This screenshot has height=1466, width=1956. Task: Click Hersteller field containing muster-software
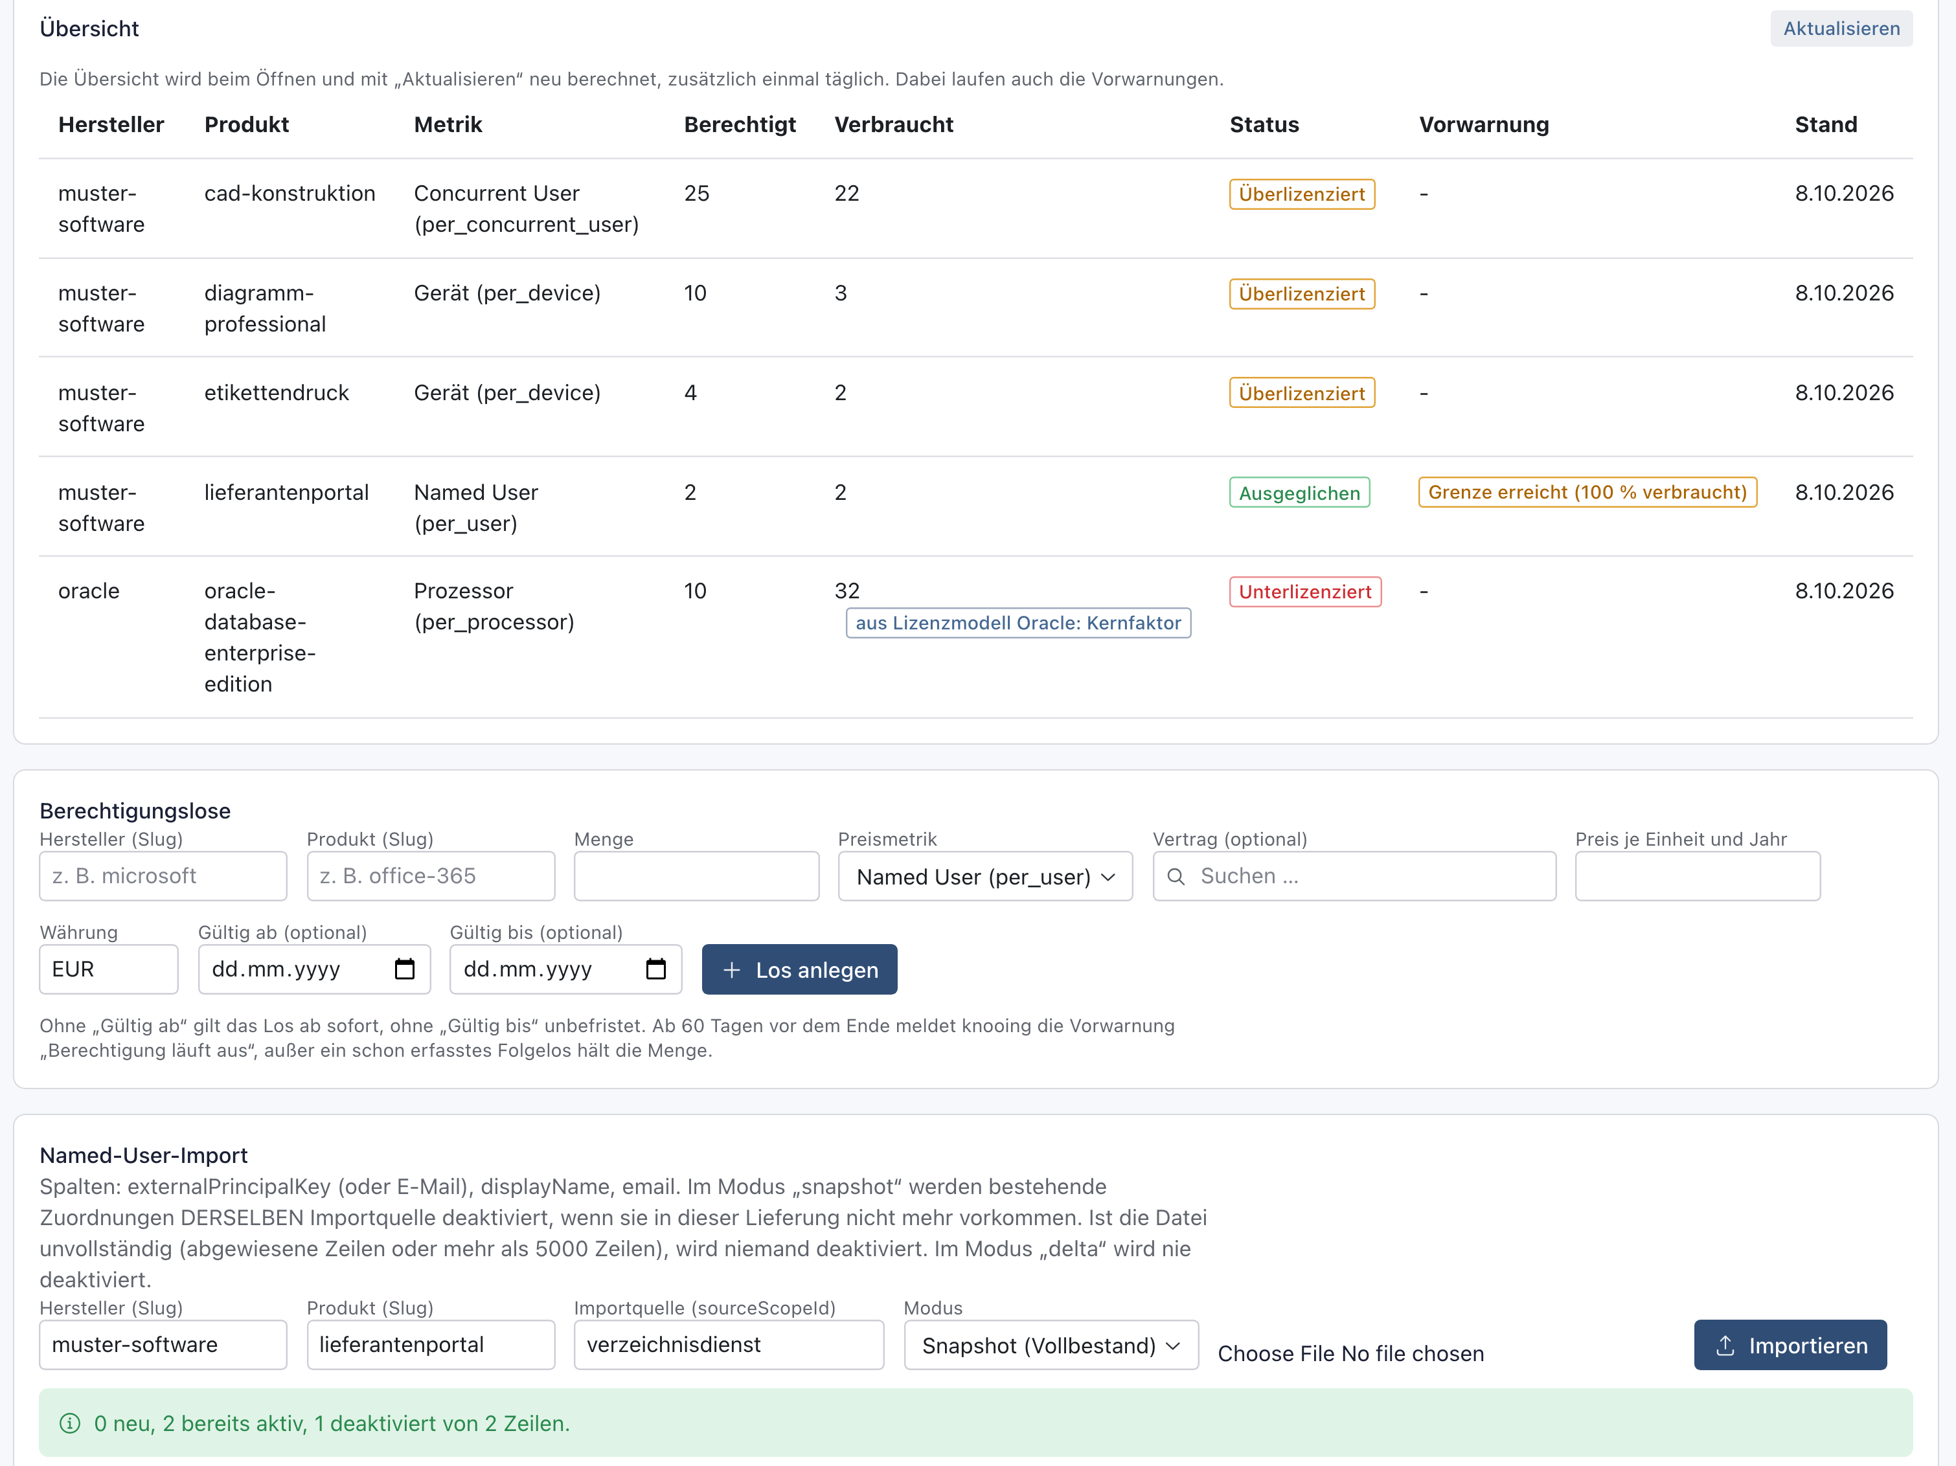click(x=163, y=1345)
